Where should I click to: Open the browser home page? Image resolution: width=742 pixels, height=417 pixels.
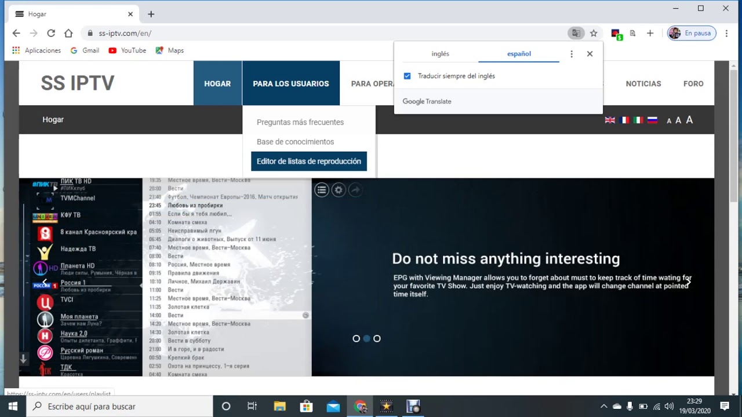(68, 33)
